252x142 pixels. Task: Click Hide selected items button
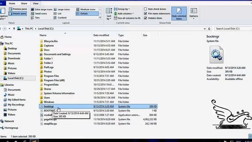point(179,14)
